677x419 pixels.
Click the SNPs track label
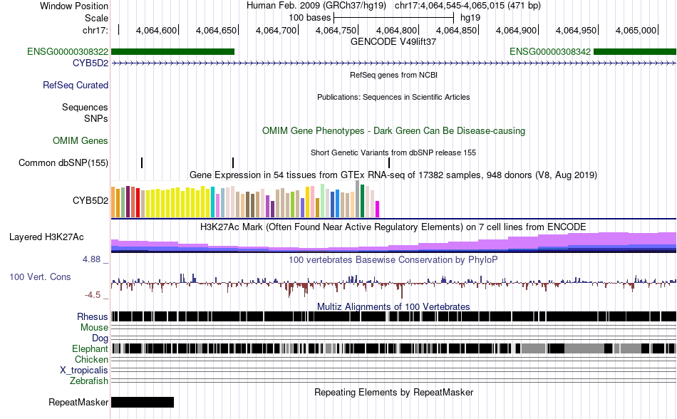(96, 118)
